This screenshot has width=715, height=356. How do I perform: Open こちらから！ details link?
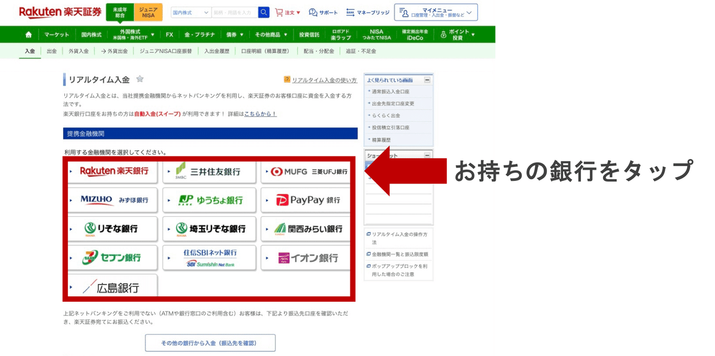pos(260,113)
